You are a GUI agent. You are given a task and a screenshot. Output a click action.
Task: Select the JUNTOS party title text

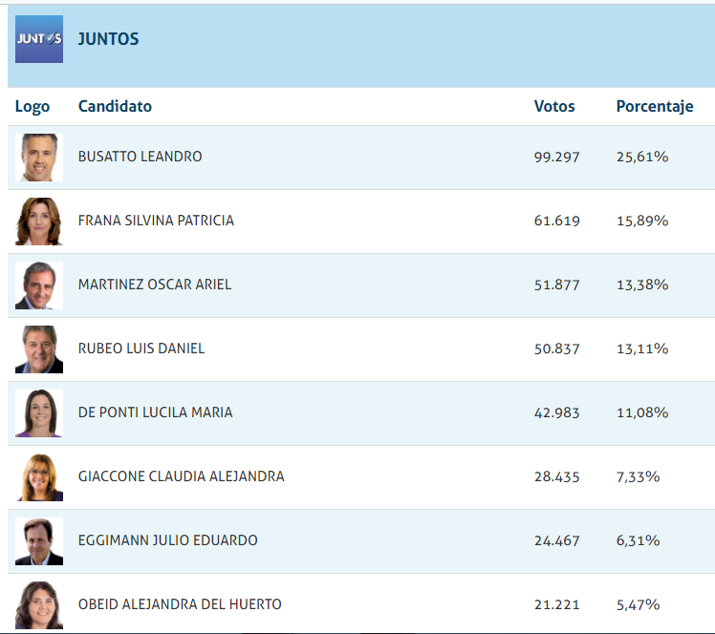point(108,39)
